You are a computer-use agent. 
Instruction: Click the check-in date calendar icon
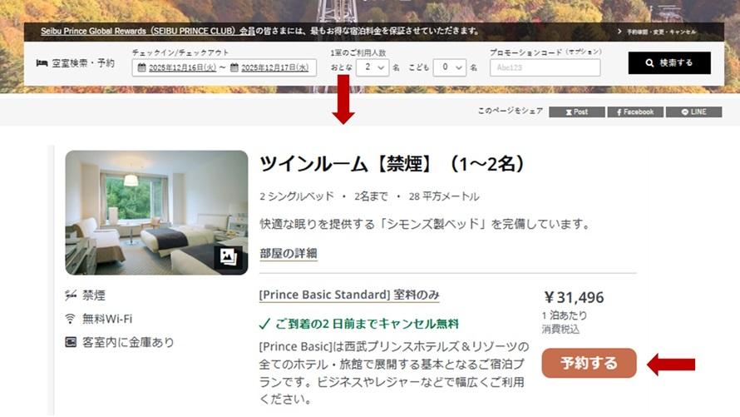click(141, 67)
